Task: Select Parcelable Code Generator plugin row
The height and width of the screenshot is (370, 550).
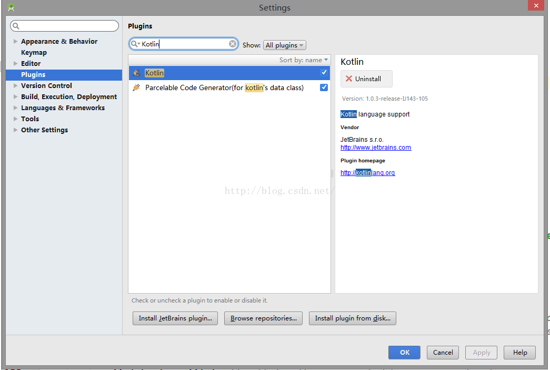Action: 229,87
